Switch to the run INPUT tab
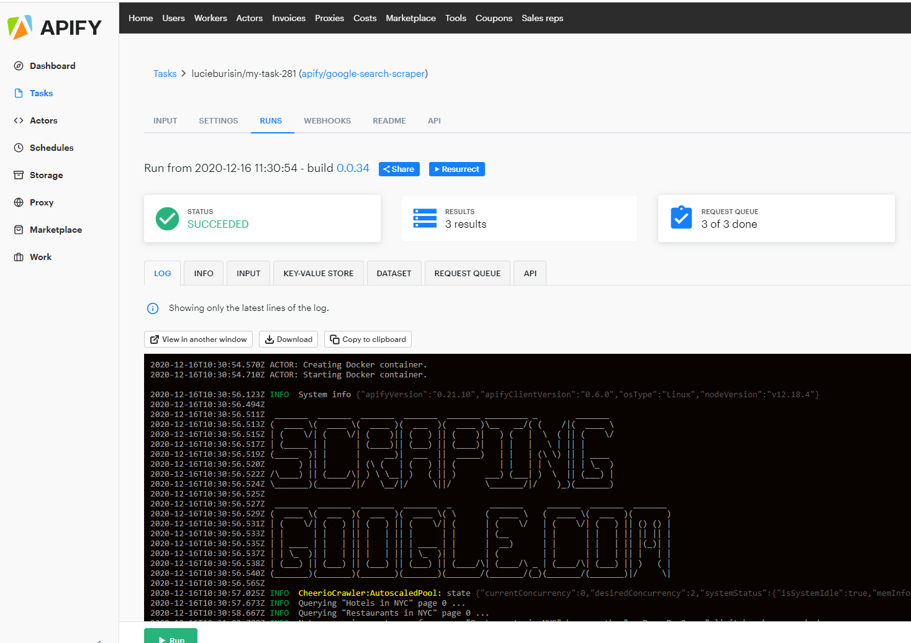 248,273
